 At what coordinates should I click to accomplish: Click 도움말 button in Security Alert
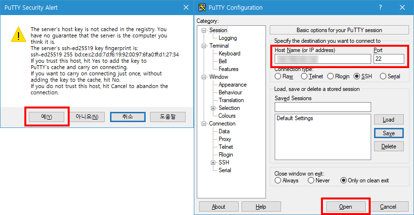(x=168, y=117)
